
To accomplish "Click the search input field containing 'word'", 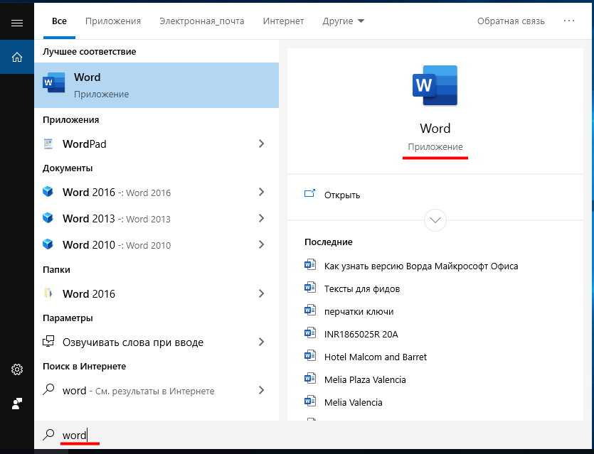I will [314, 435].
